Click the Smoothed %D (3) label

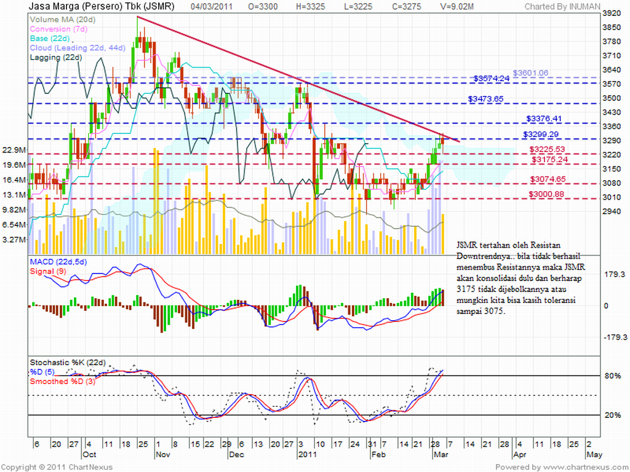pyautogui.click(x=63, y=381)
